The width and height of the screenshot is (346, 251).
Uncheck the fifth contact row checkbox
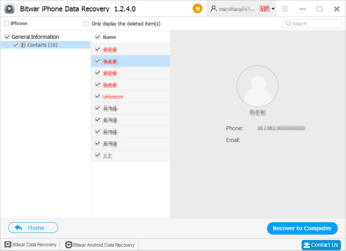click(98, 96)
